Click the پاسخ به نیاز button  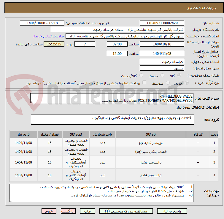click(172, 211)
